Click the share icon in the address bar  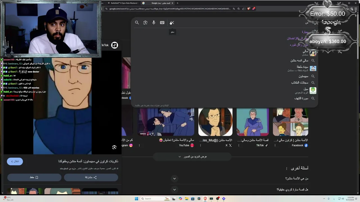243,9
